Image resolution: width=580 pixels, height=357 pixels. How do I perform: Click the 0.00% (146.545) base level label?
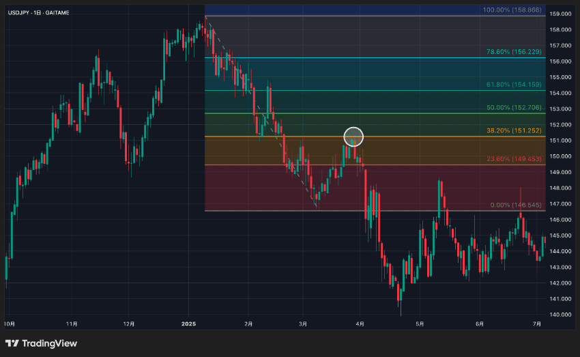(516, 205)
